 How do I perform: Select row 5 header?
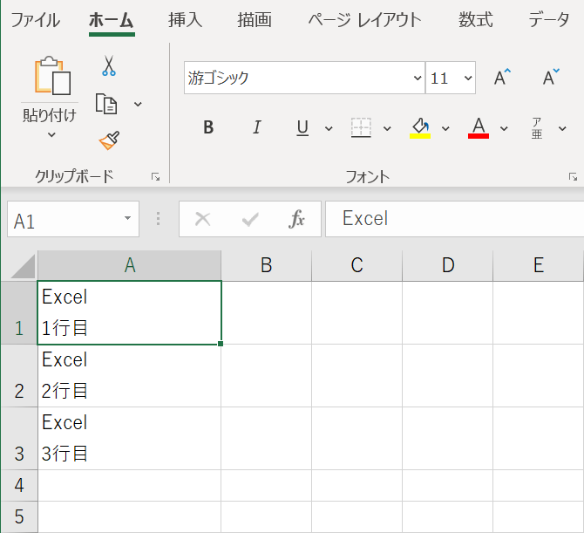coord(19,517)
